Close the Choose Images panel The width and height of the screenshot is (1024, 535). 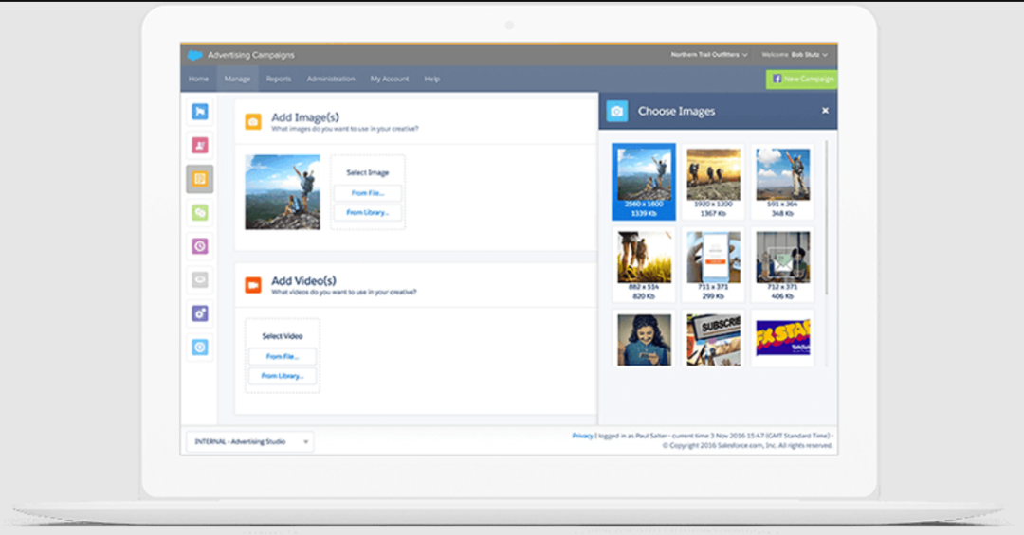pyautogui.click(x=825, y=111)
